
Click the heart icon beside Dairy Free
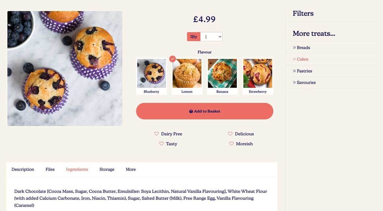tap(157, 133)
